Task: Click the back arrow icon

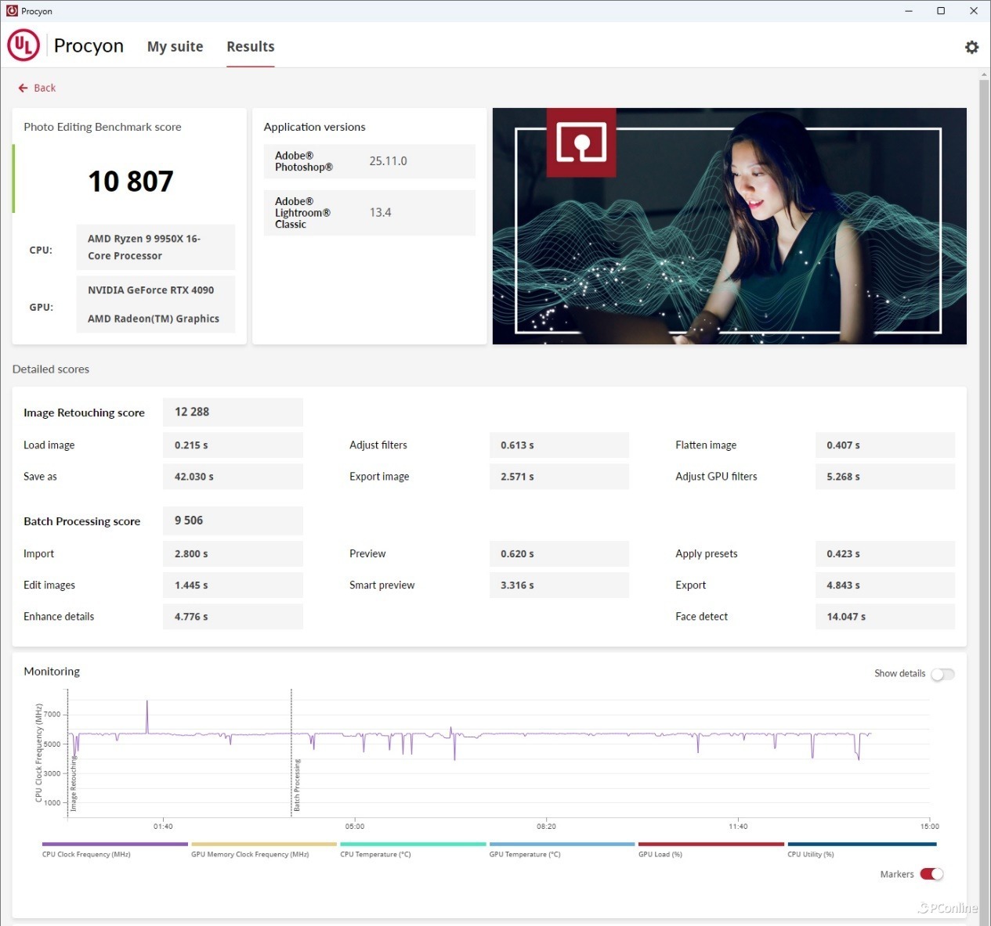Action: click(x=23, y=88)
